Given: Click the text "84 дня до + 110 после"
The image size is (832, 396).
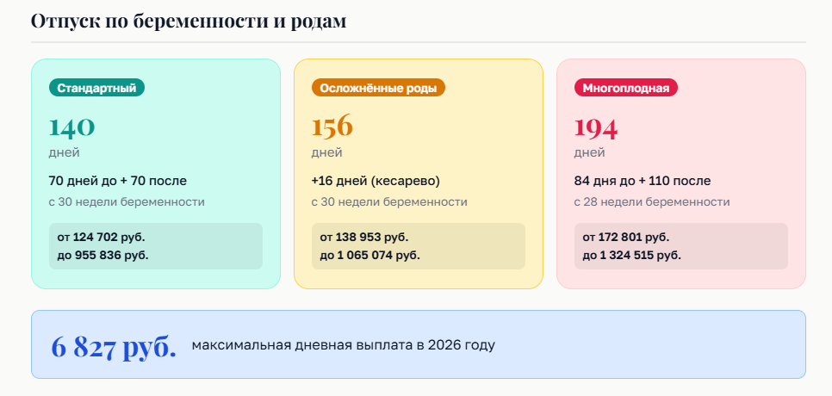Looking at the screenshot, I should click(643, 181).
